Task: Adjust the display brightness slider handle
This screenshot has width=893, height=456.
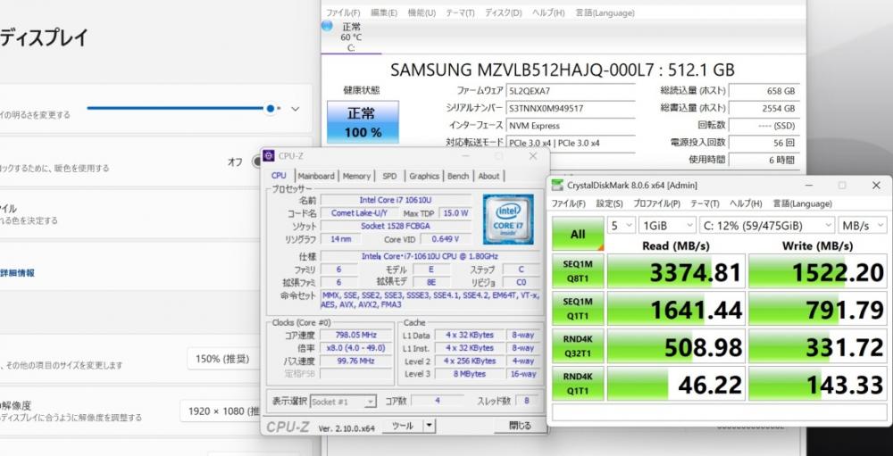Action: 271,108
